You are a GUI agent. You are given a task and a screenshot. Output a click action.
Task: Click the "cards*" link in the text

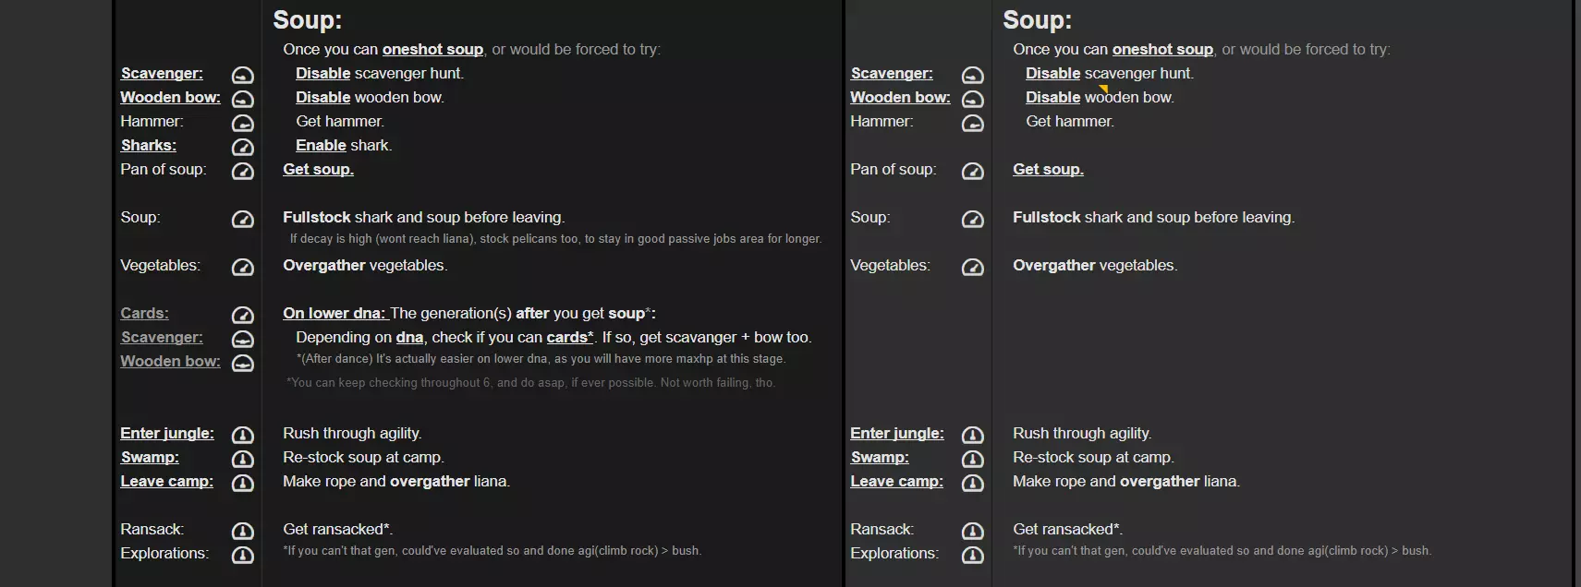(569, 337)
